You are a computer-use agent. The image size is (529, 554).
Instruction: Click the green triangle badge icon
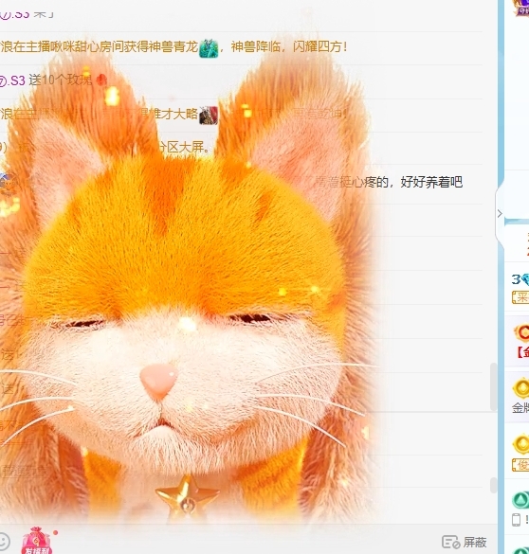point(520,500)
